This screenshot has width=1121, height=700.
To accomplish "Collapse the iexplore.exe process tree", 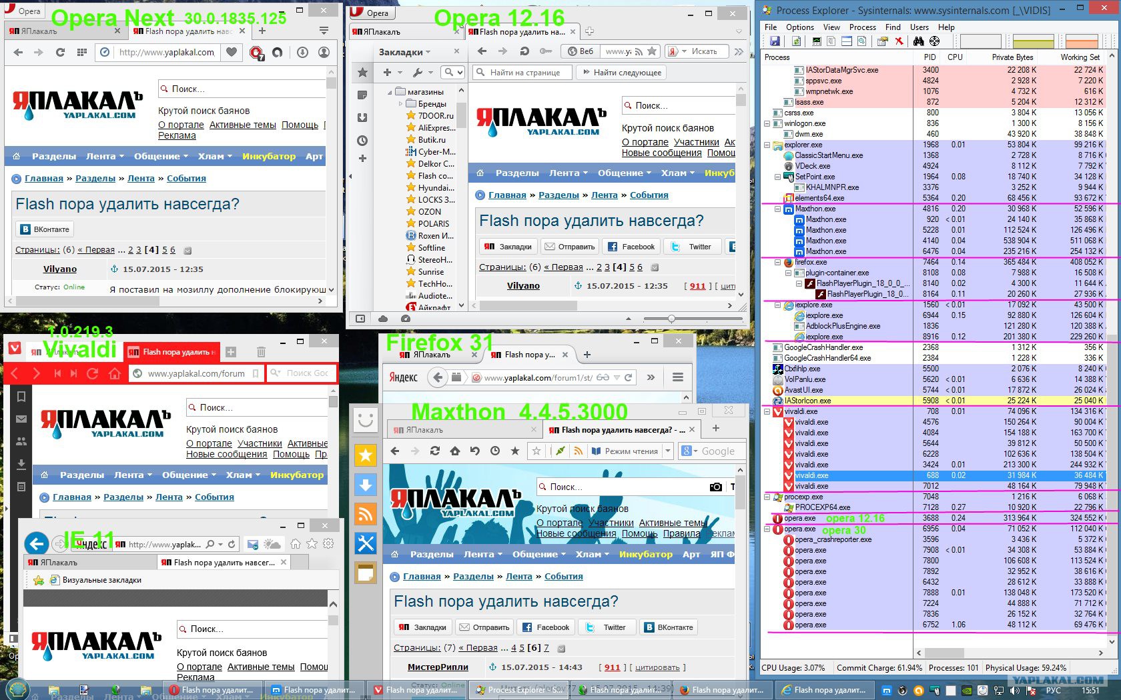I will tap(777, 305).
